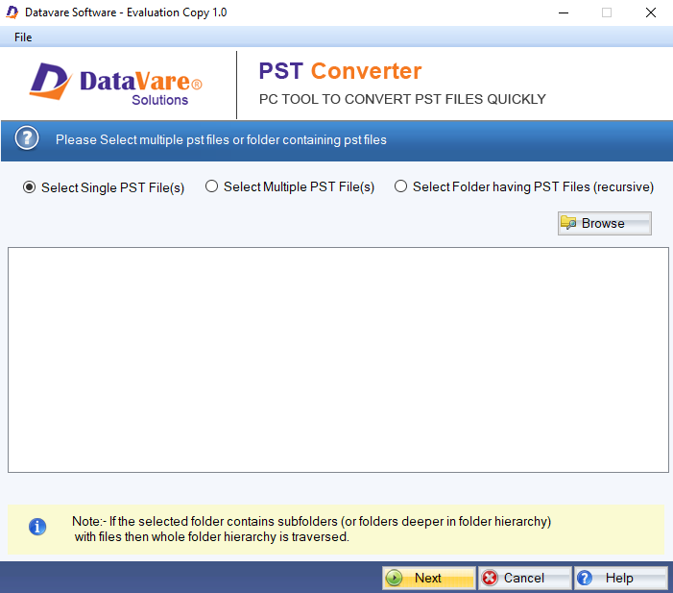Screen dimensions: 673x593
Task: Open the File menu
Action: (23, 37)
